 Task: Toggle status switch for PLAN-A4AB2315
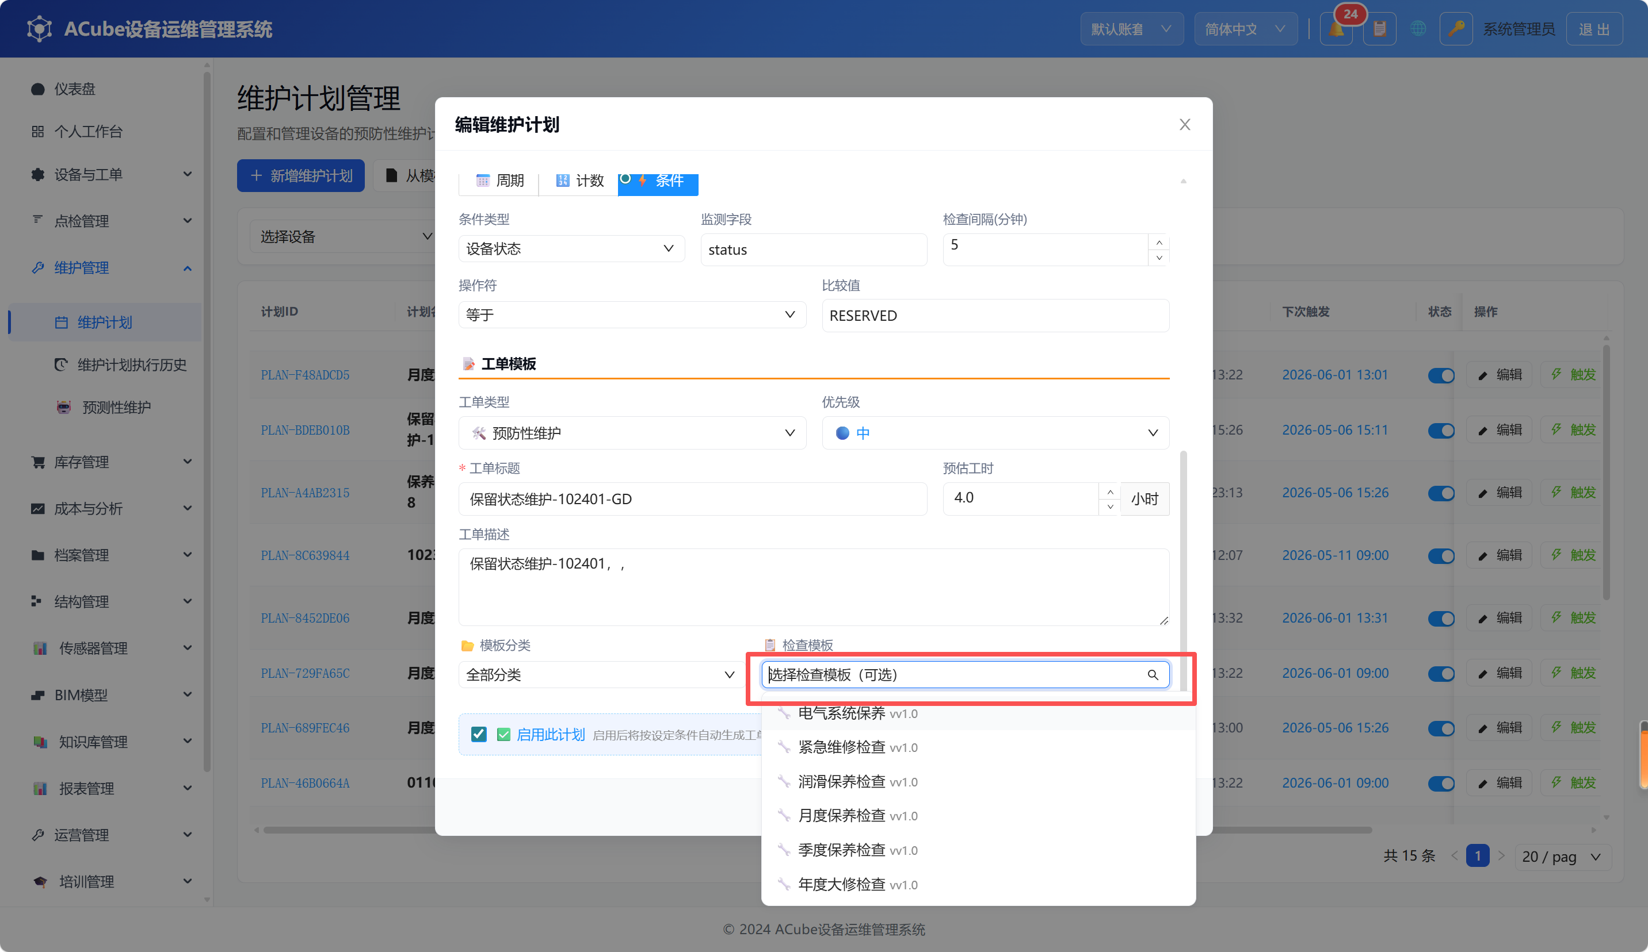pyautogui.click(x=1441, y=493)
